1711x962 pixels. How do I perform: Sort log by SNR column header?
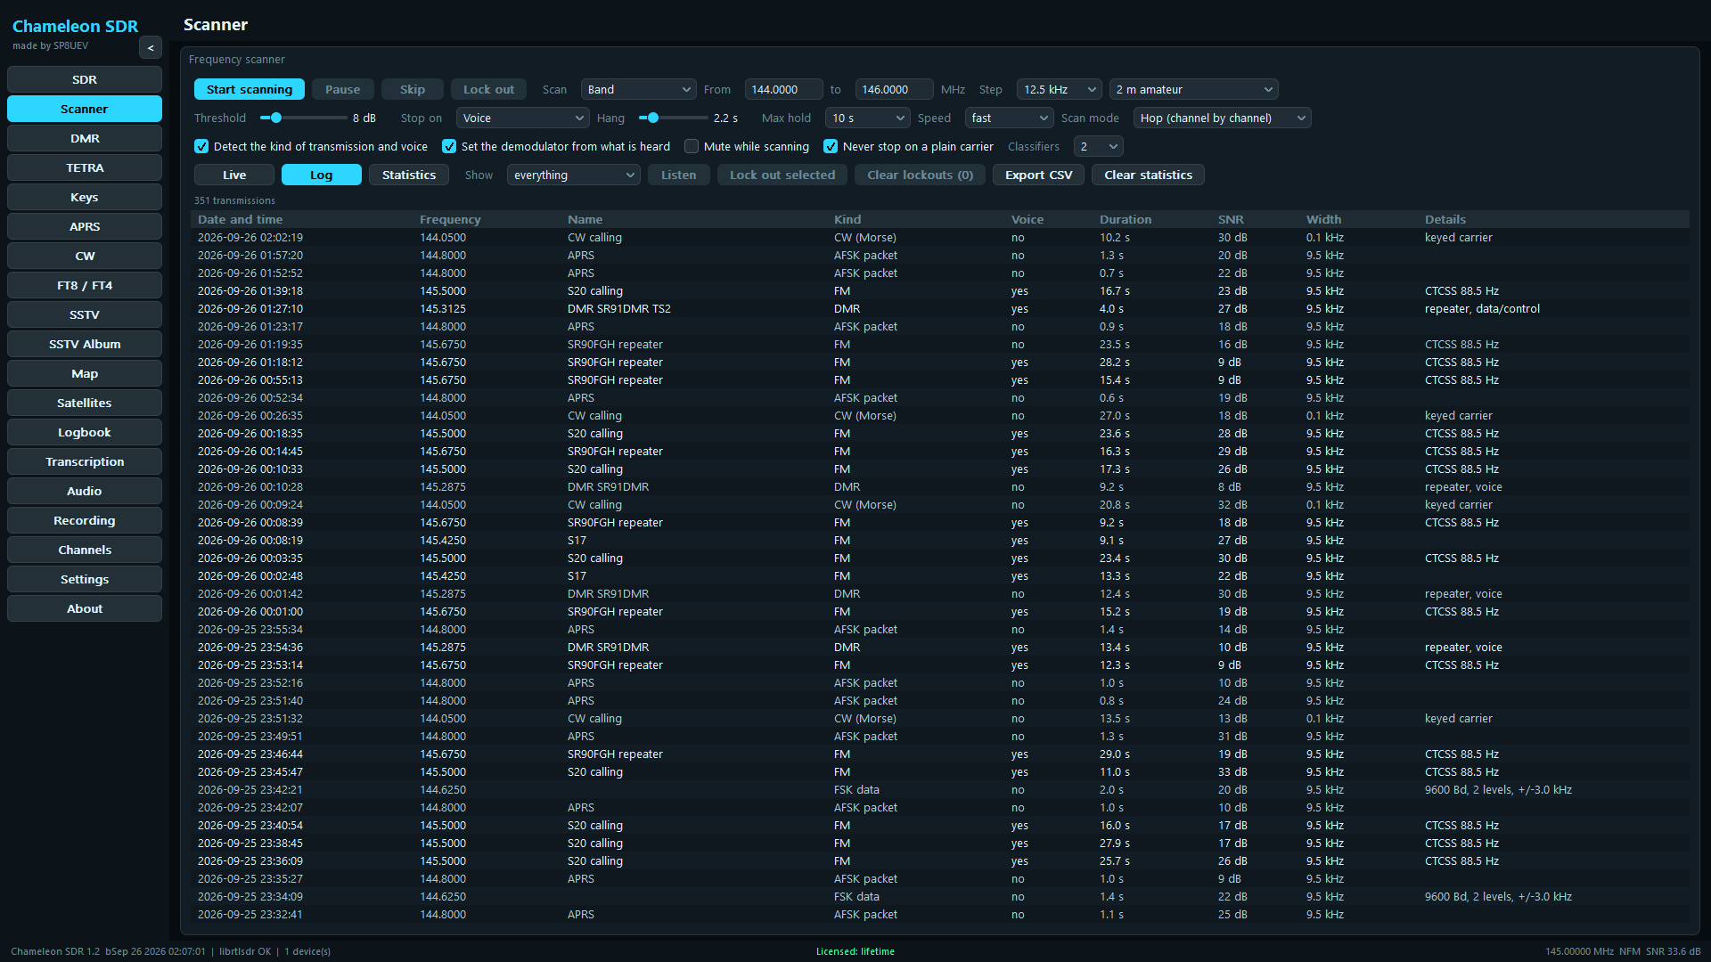tap(1231, 220)
